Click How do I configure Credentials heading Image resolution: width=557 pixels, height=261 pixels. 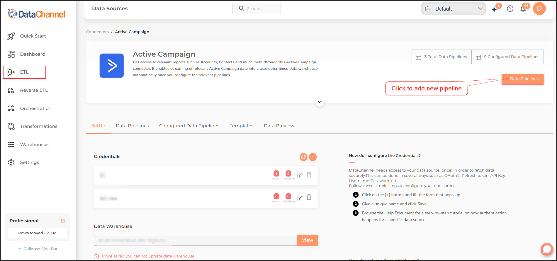point(385,156)
